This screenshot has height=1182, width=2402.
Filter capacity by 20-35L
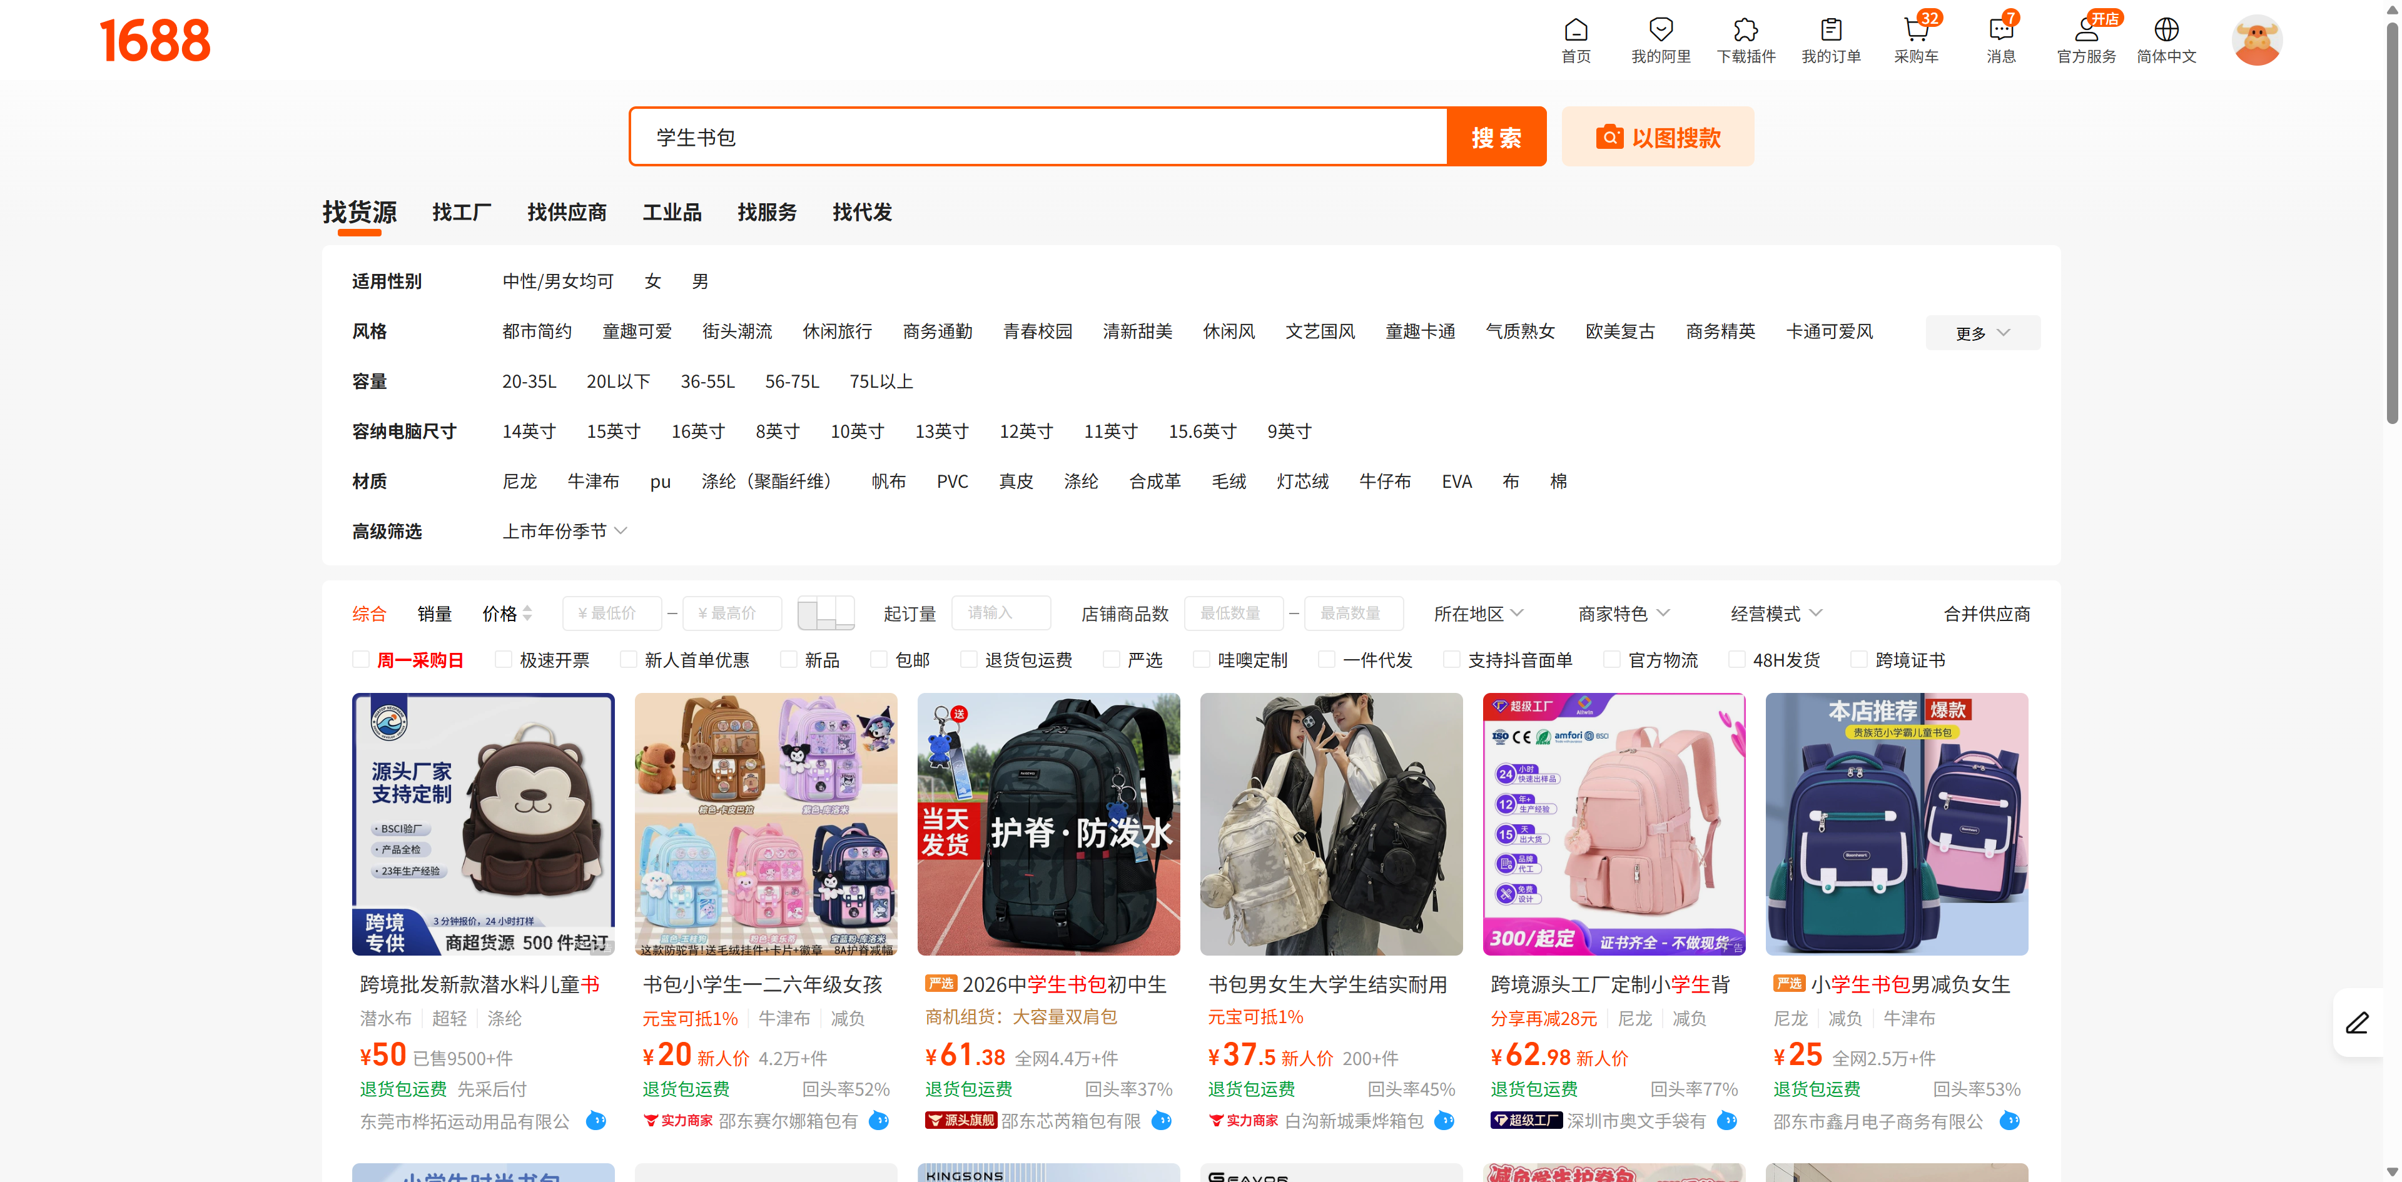tap(529, 381)
